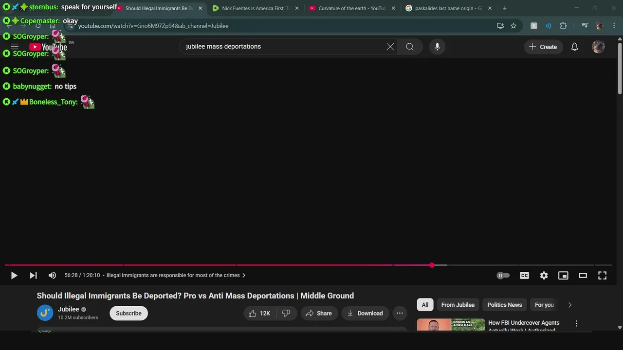This screenshot has width=623, height=350.
Task: Select the 'All' filter chip
Action: click(x=425, y=305)
